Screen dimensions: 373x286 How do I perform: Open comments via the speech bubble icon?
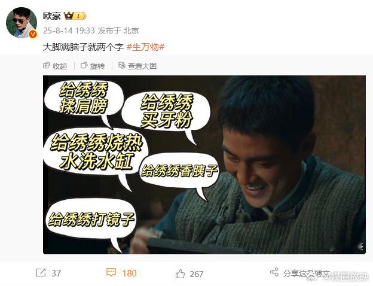click(111, 272)
